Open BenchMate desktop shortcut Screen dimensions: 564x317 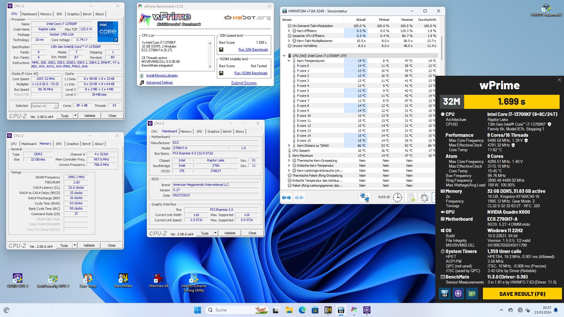click(123, 280)
